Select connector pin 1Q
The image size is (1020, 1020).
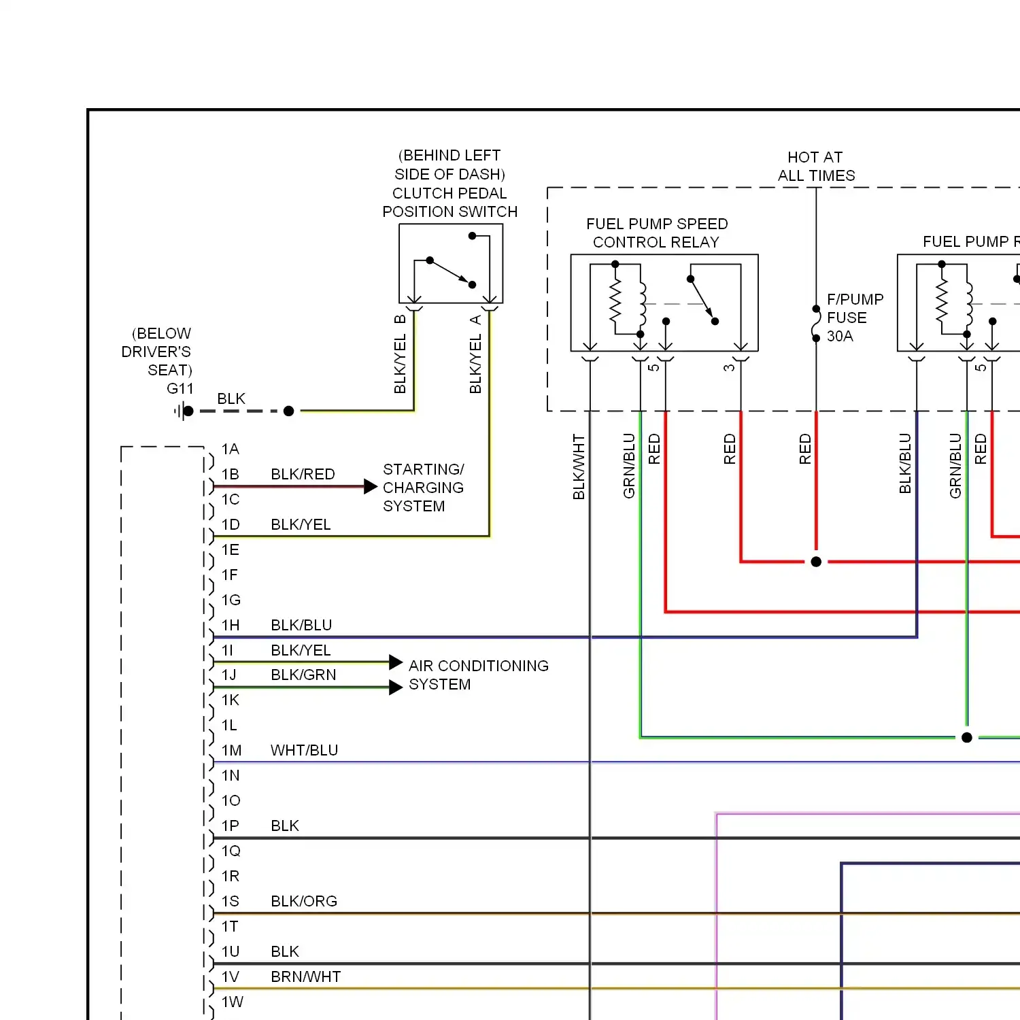231,851
